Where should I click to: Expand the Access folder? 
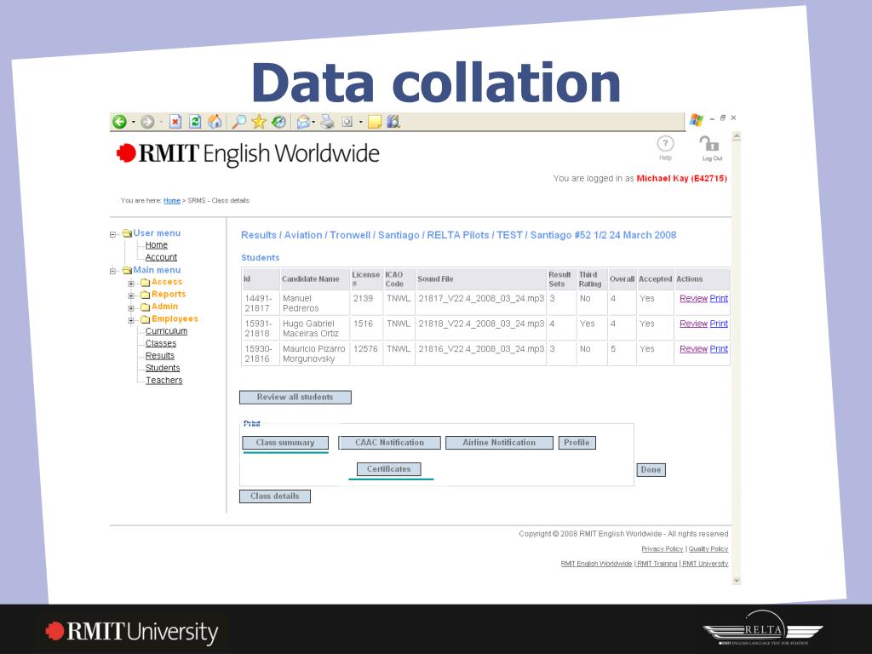(131, 283)
